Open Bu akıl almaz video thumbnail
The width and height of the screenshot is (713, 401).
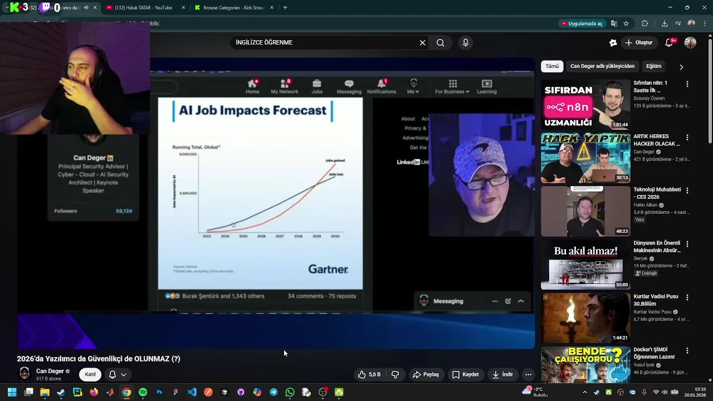585,265
